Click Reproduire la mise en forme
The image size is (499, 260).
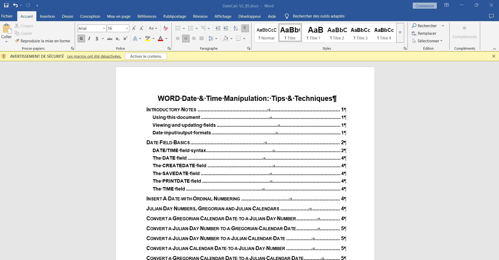(x=42, y=41)
